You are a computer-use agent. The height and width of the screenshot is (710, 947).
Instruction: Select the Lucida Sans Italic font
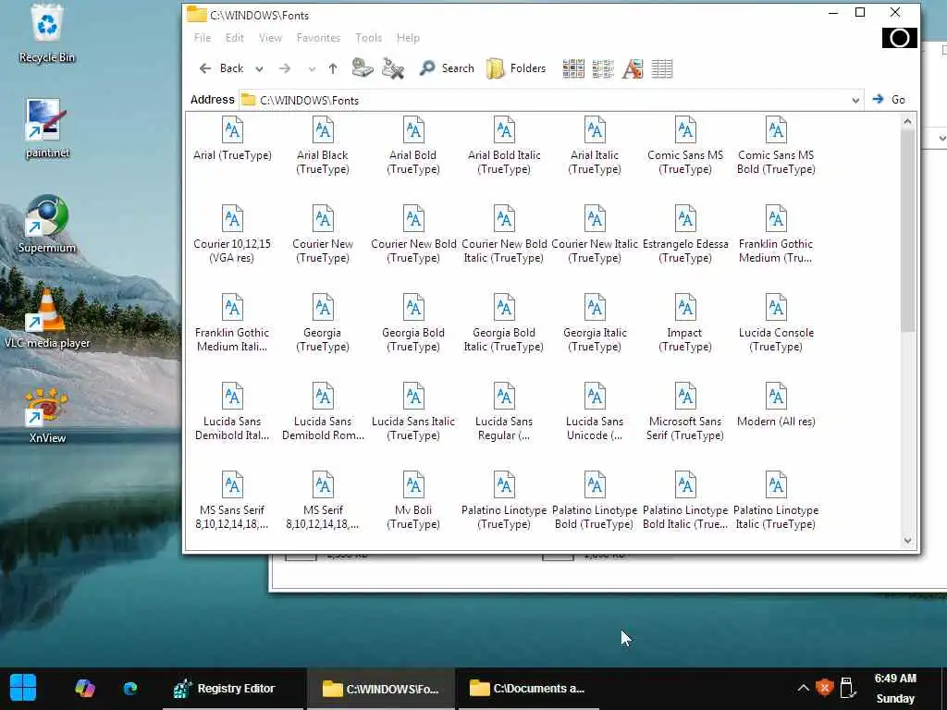[x=413, y=411]
